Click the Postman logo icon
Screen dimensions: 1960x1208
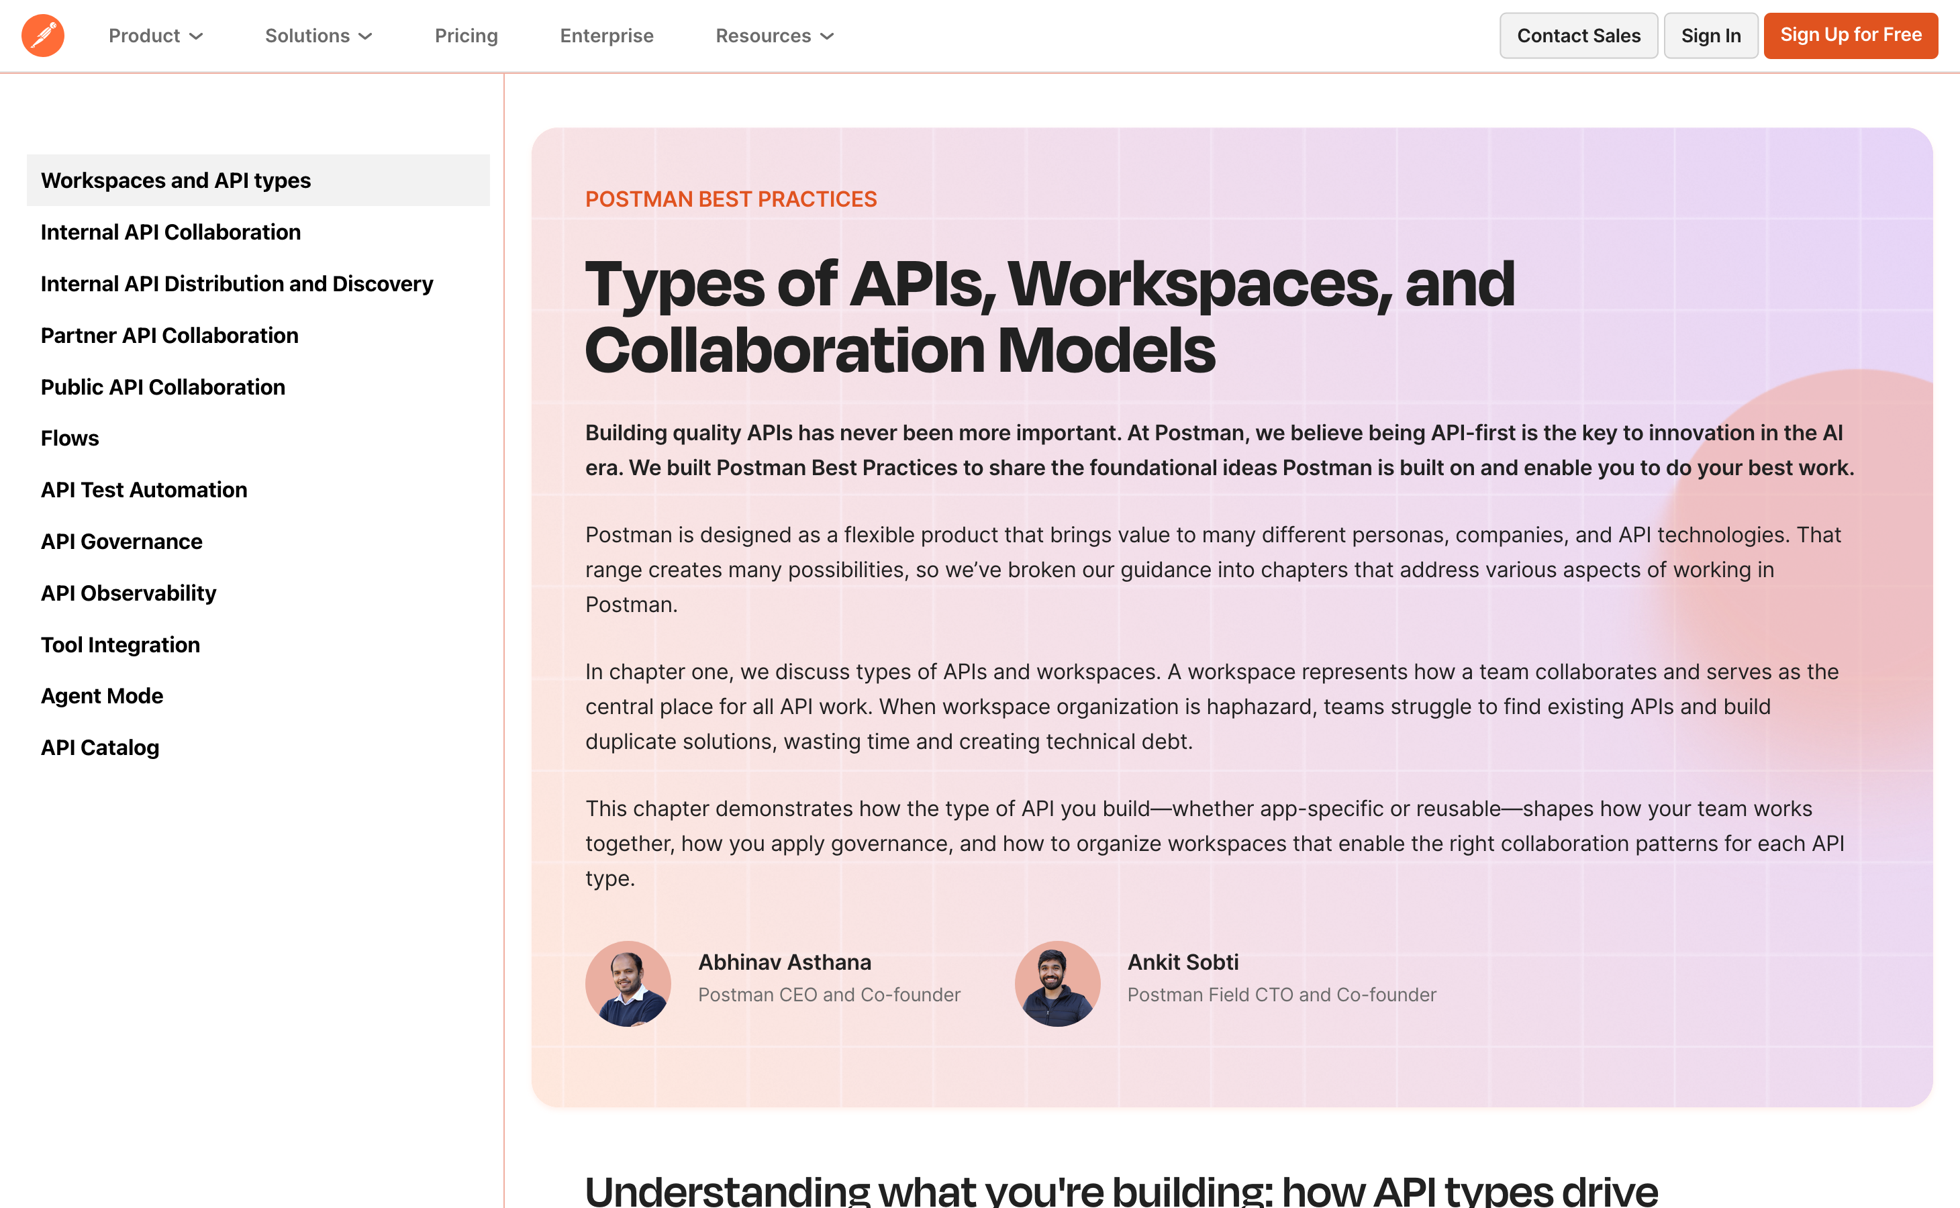[x=43, y=36]
